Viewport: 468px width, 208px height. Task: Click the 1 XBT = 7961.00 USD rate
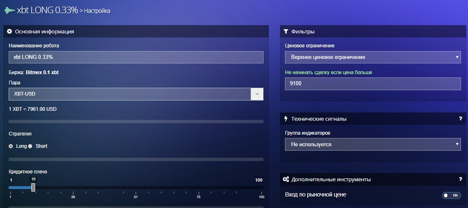pos(33,109)
